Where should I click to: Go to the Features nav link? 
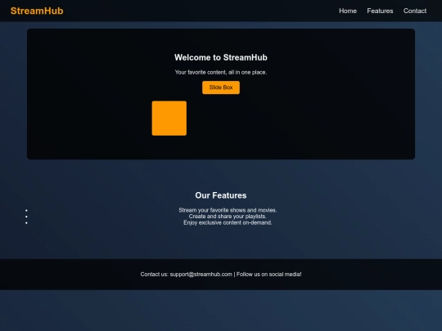click(380, 11)
